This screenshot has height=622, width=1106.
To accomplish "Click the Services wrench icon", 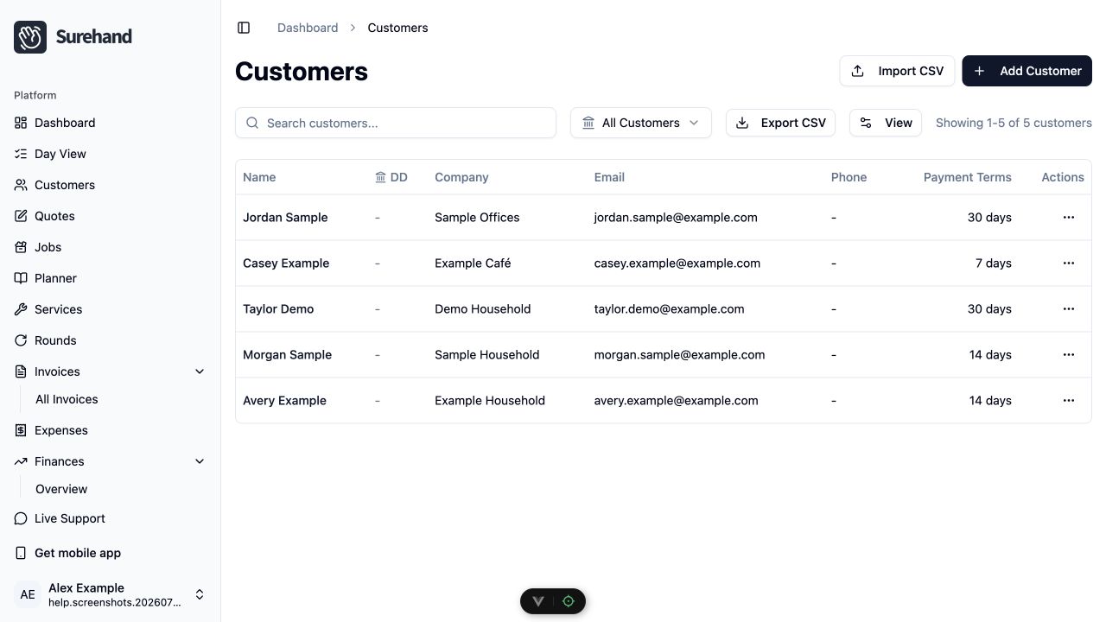I will point(21,309).
